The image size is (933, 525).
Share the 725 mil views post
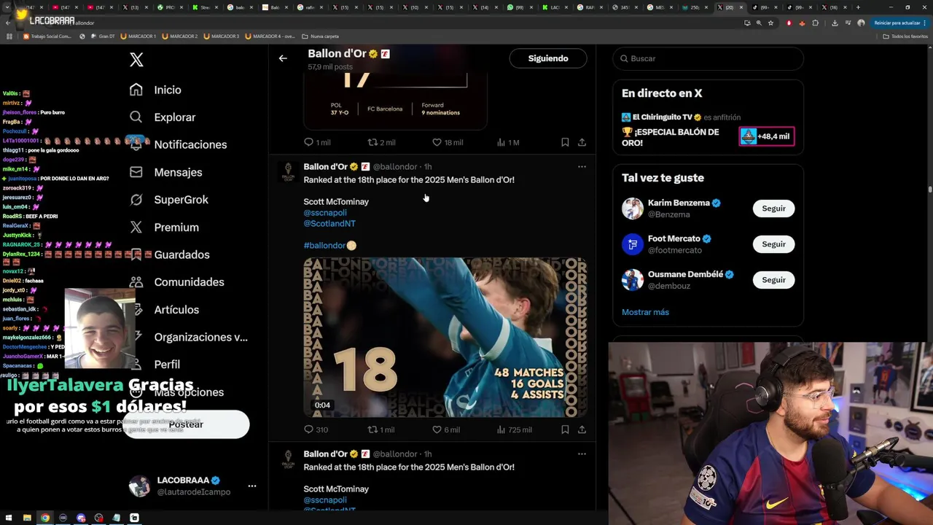(x=582, y=429)
